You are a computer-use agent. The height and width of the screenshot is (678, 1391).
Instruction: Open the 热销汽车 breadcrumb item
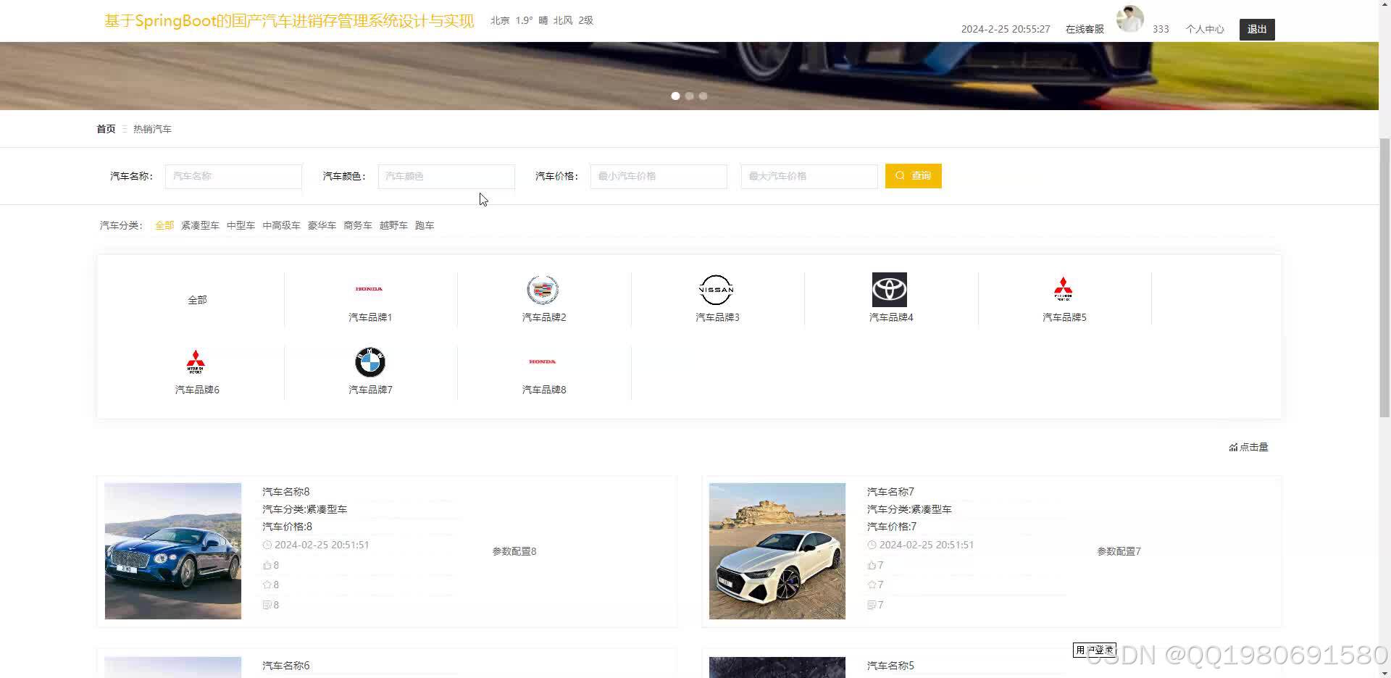click(152, 128)
